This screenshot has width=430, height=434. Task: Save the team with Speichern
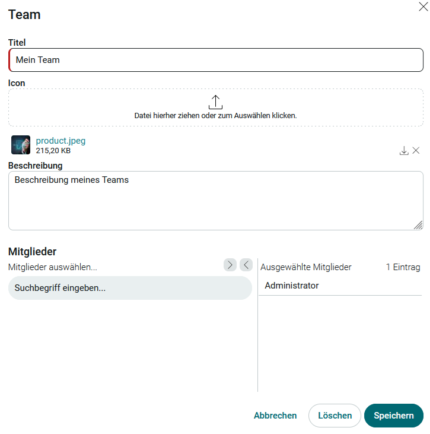tap(394, 416)
